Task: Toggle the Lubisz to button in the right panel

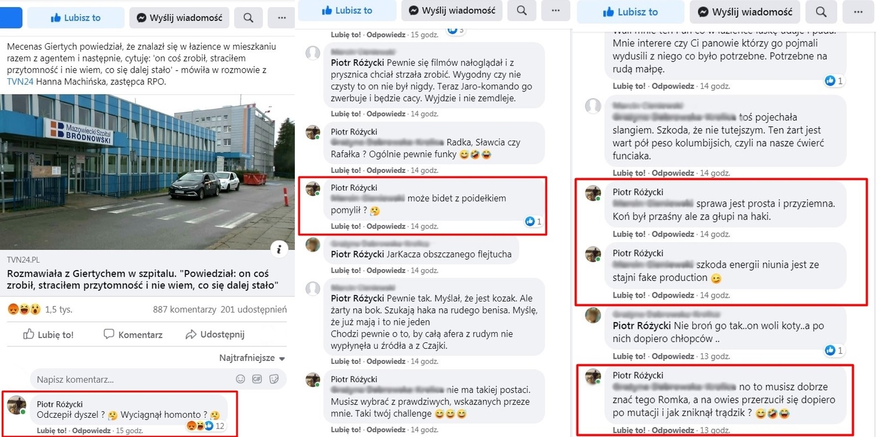Action: pos(630,12)
